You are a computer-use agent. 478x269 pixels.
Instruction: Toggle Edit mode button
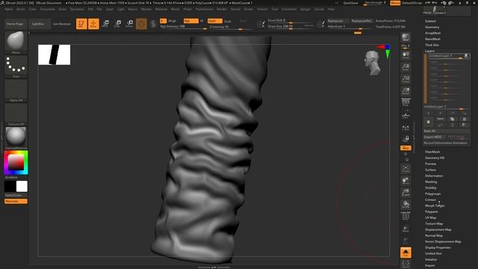[81, 24]
